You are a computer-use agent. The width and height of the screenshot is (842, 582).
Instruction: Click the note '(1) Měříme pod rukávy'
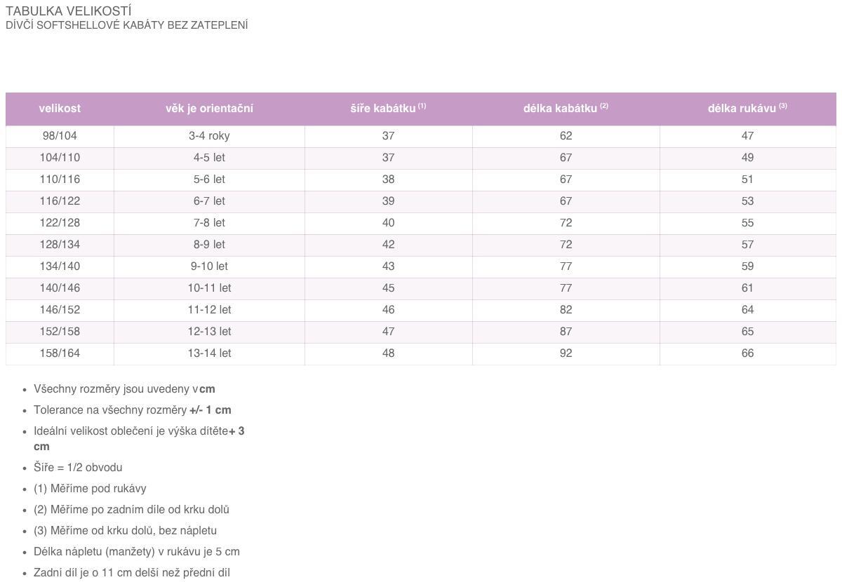point(90,489)
